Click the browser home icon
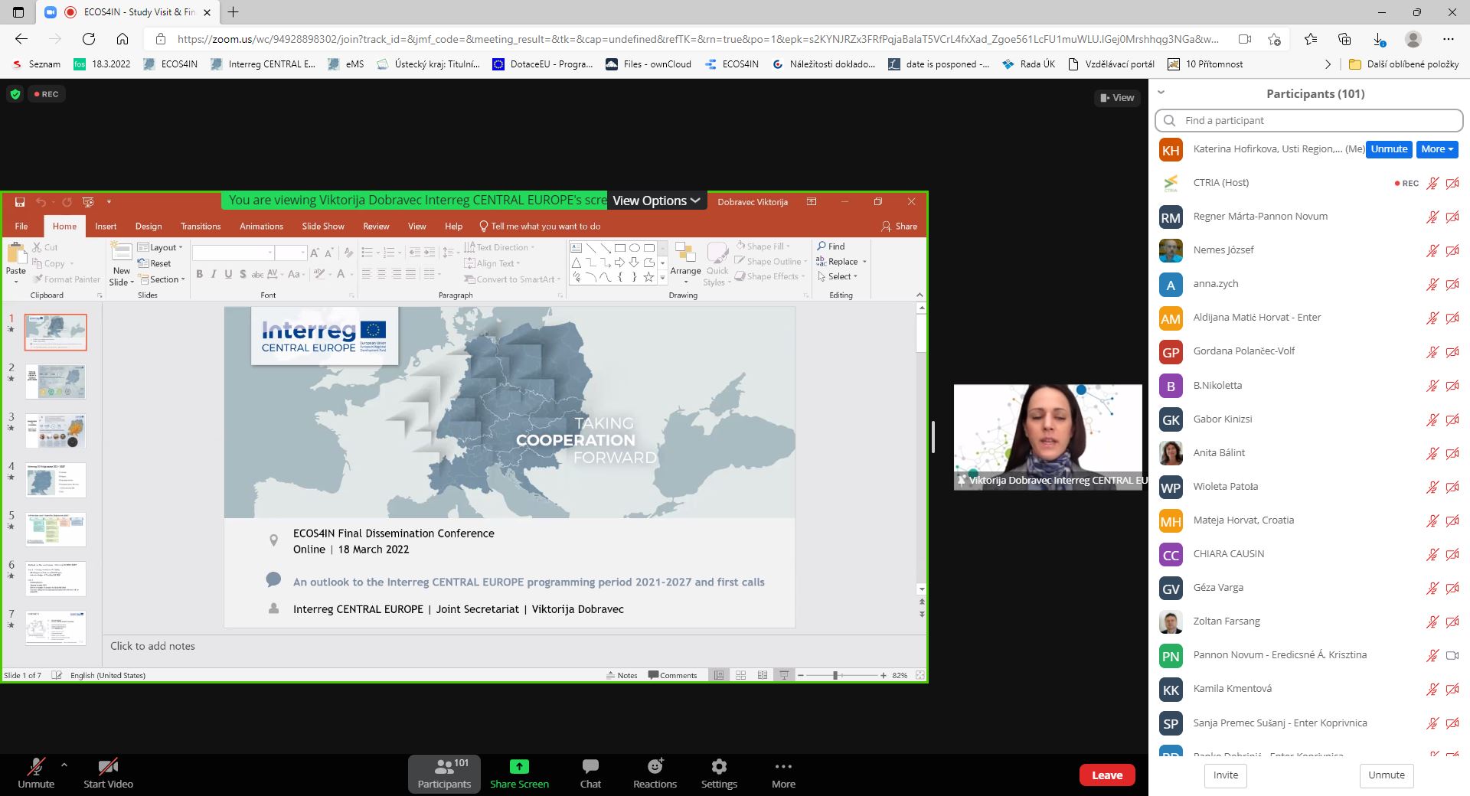Image resolution: width=1470 pixels, height=796 pixels. 122,39
